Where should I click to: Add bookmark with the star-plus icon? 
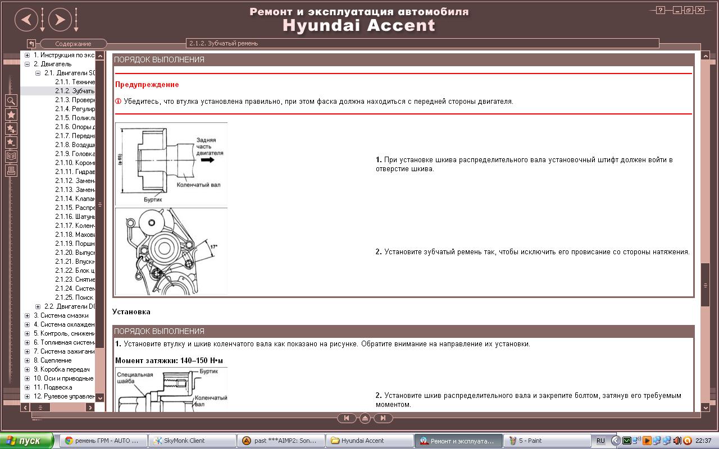(x=11, y=129)
